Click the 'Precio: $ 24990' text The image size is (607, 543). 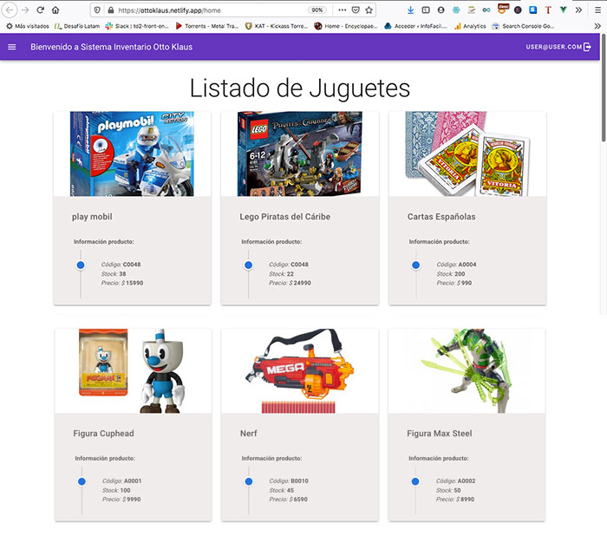[290, 283]
